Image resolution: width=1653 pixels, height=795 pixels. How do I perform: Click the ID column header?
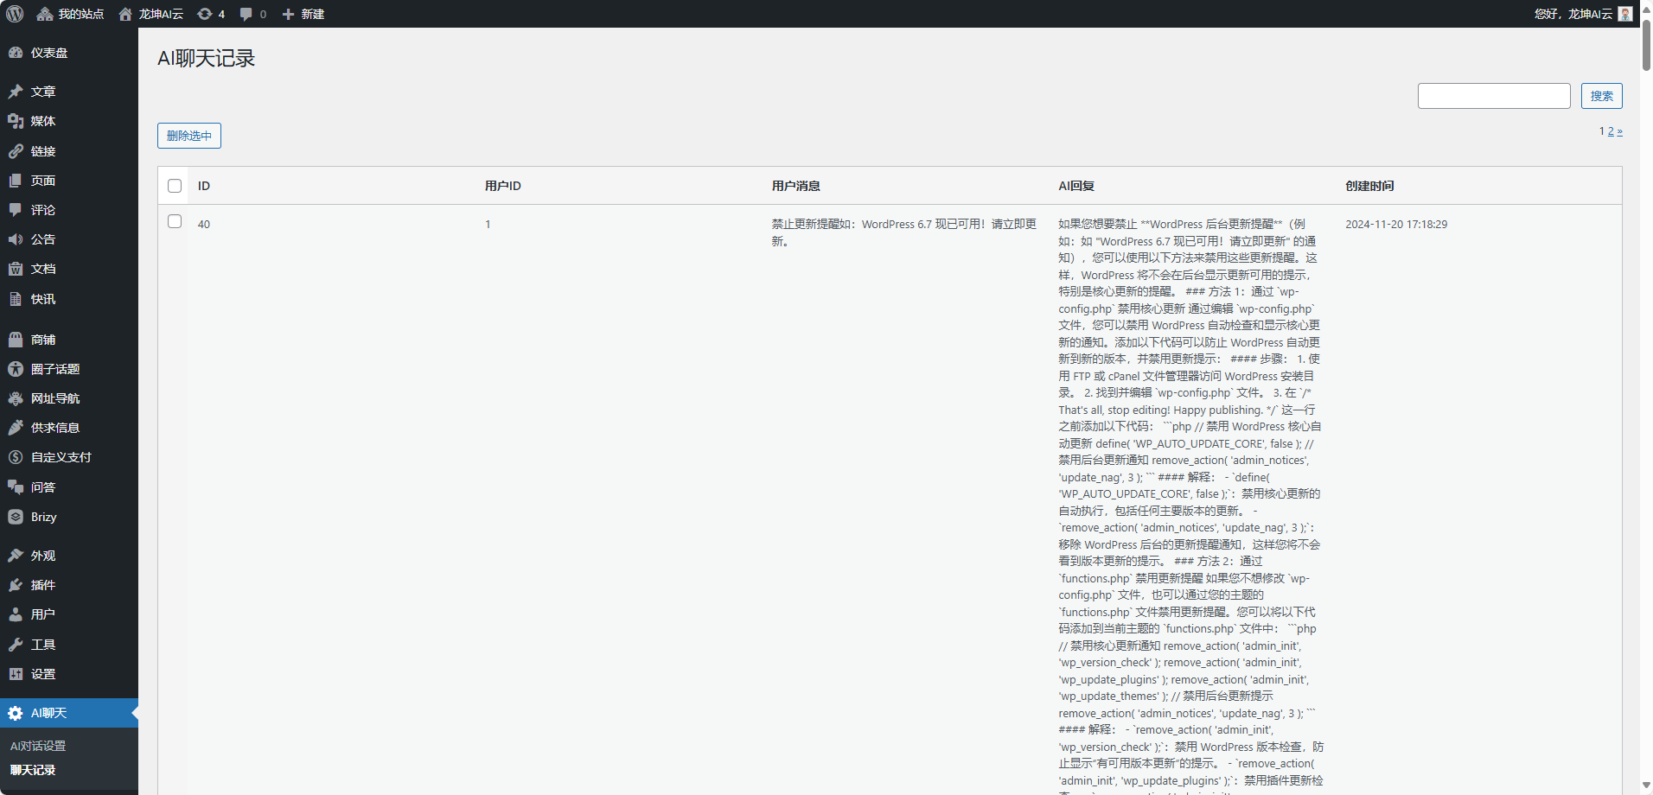204,186
